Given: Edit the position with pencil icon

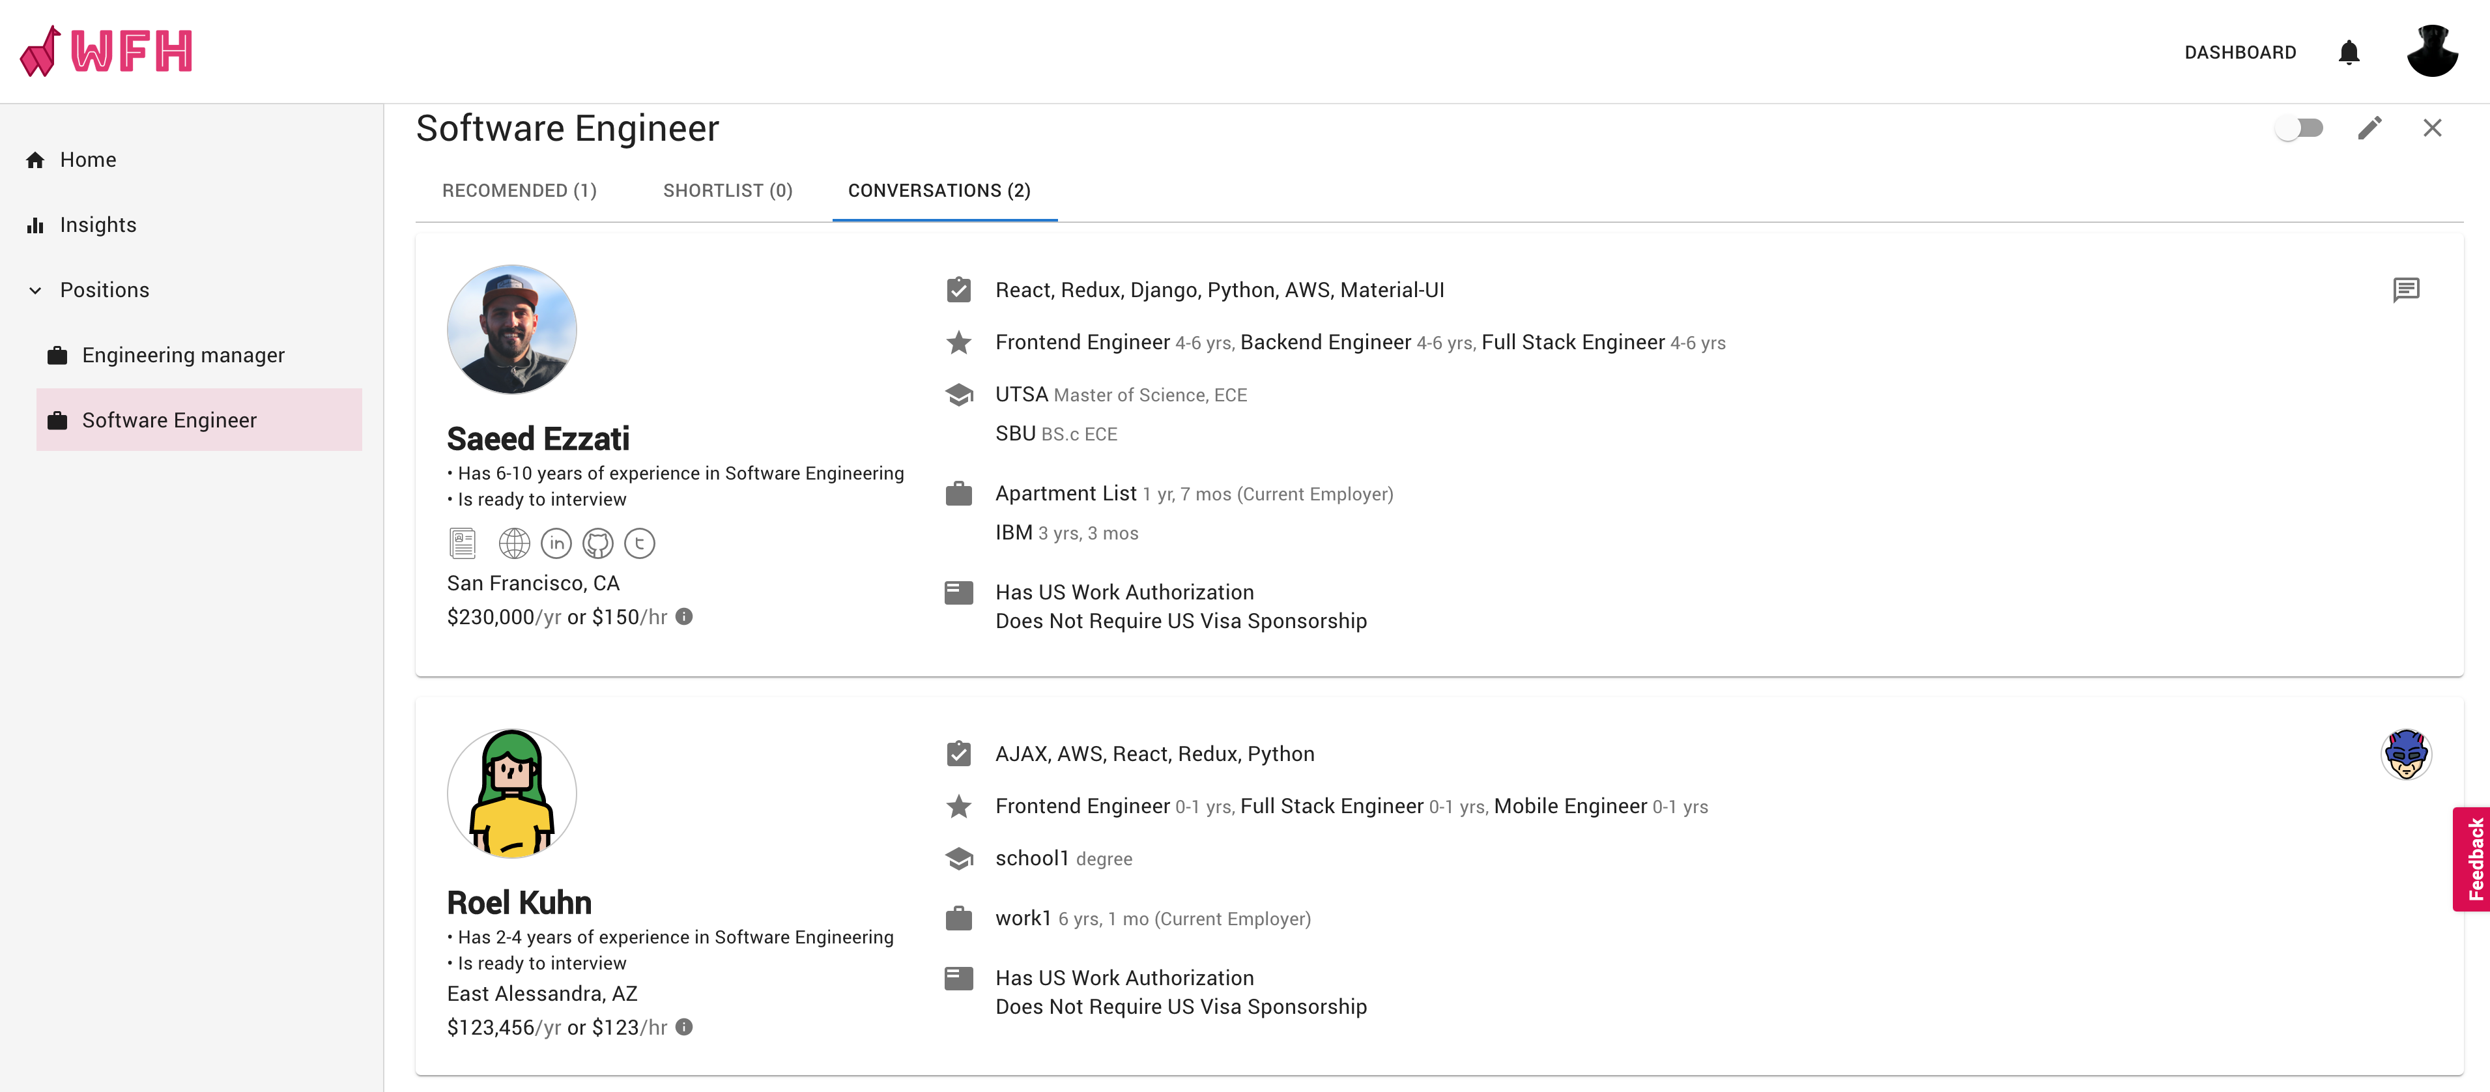Looking at the screenshot, I should tap(2369, 128).
